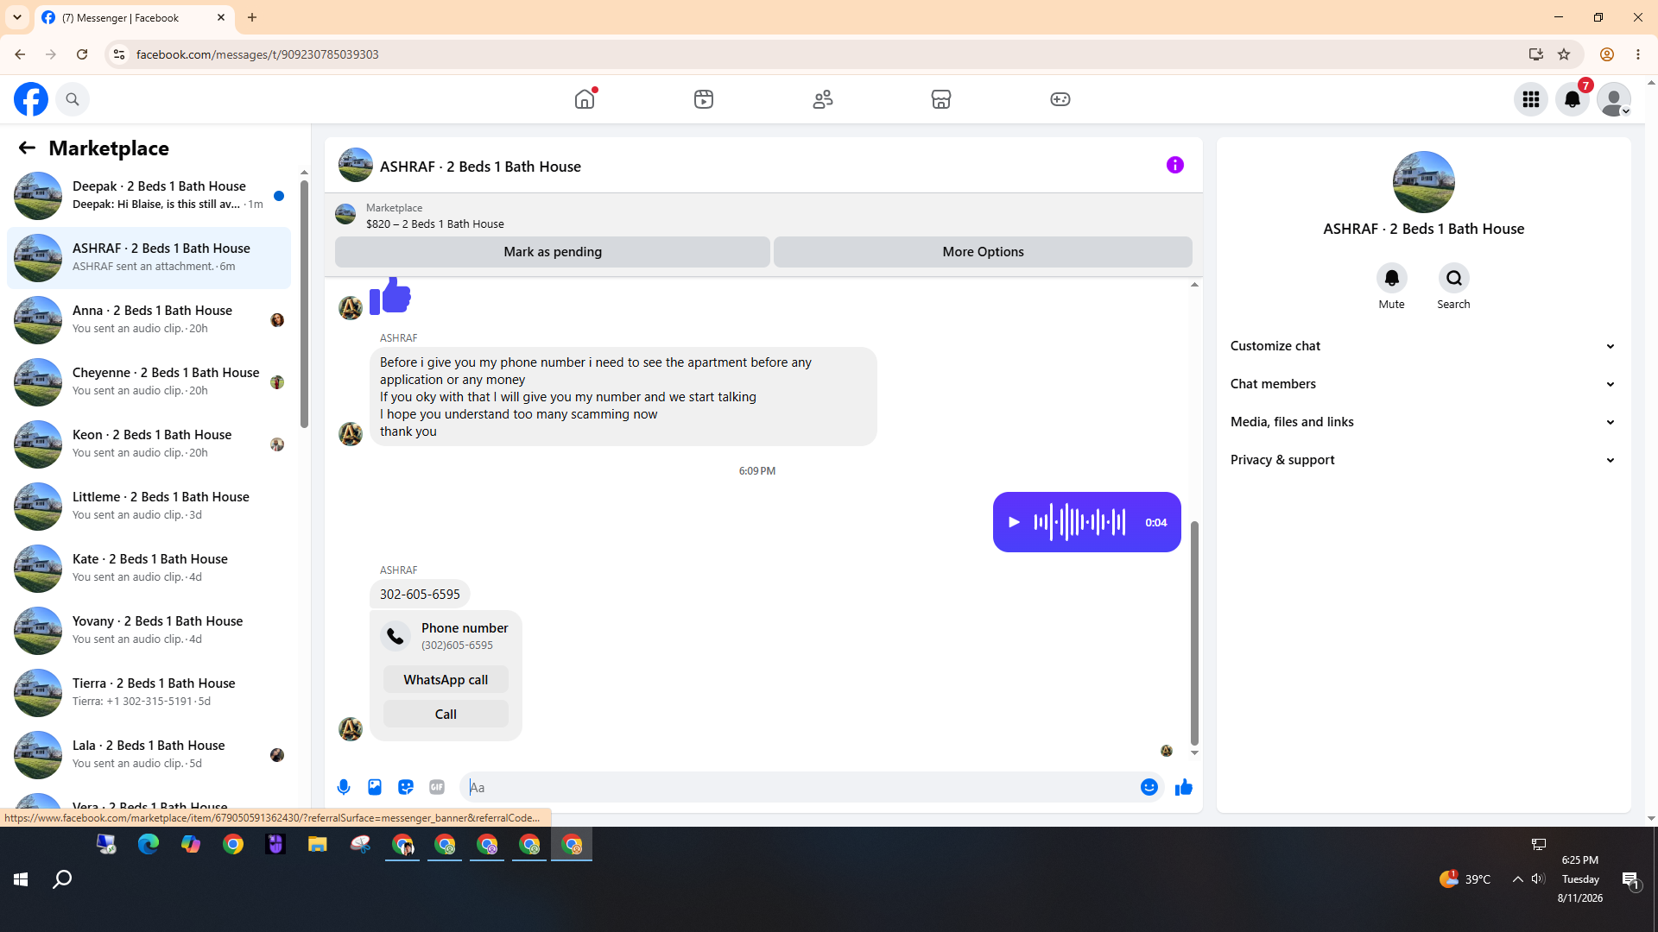Open the Friends icon
The height and width of the screenshot is (932, 1658).
tap(823, 99)
